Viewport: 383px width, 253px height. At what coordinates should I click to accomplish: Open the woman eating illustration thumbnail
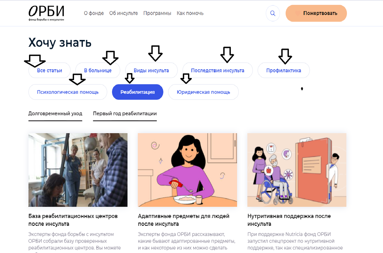187,170
